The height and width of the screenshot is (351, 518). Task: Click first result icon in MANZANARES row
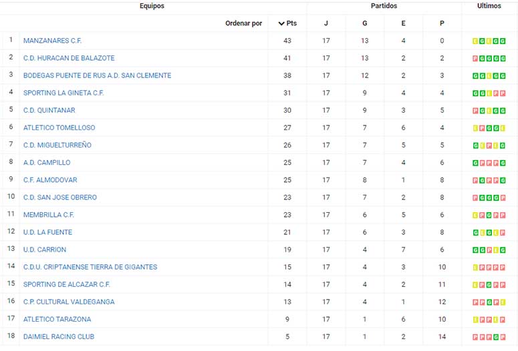click(x=475, y=41)
